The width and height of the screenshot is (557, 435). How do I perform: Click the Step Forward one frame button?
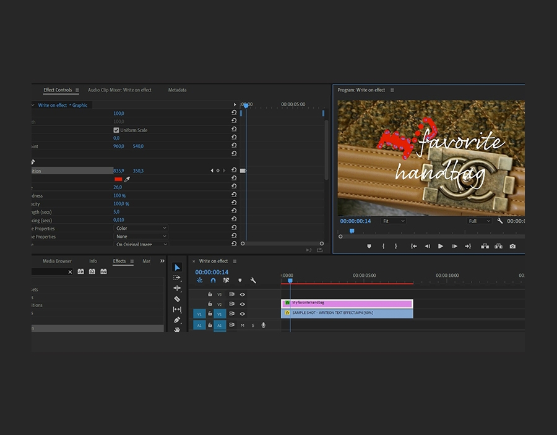454,246
